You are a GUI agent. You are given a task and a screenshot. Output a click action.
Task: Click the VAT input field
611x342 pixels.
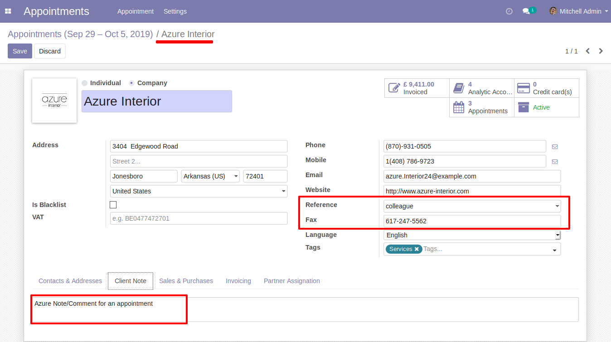click(x=199, y=218)
